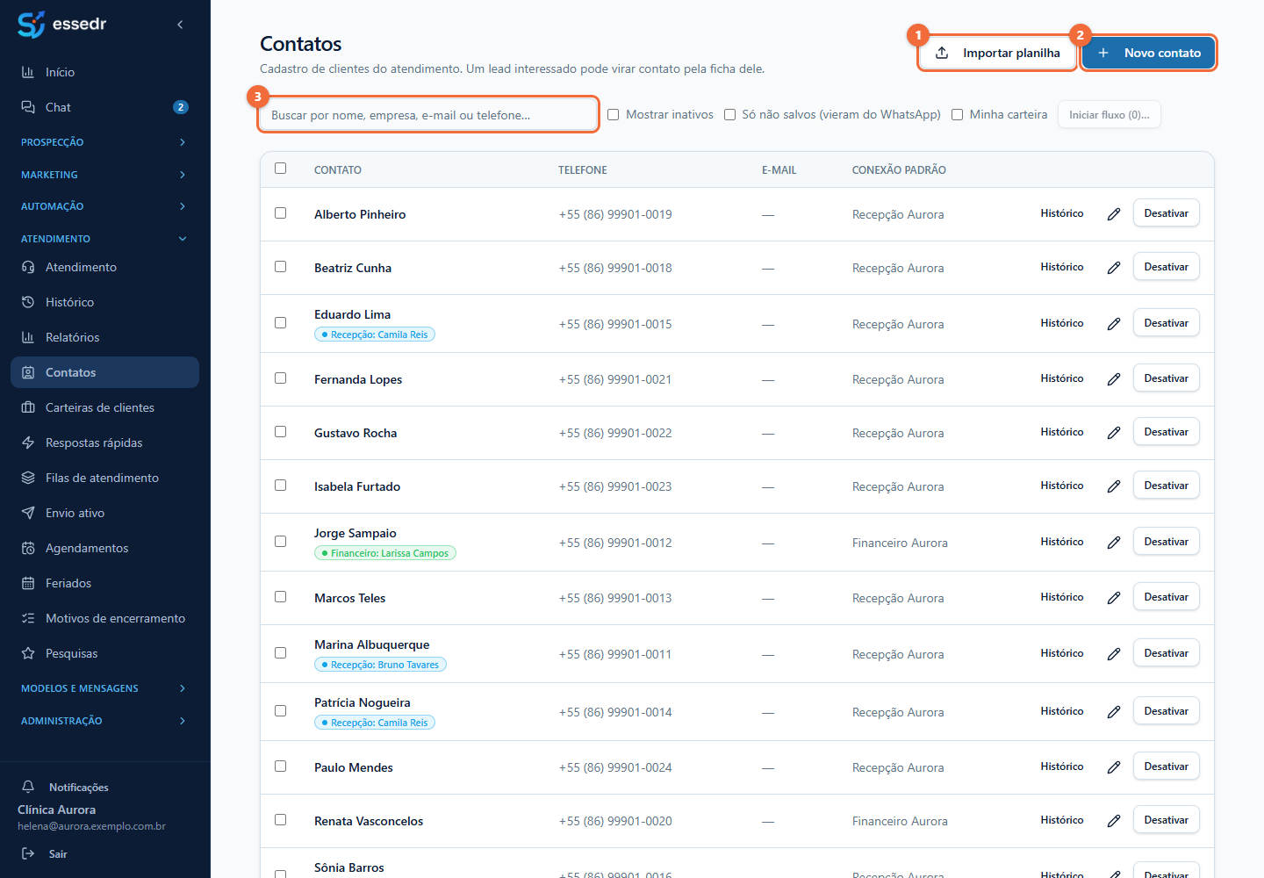Click the contact search input field
The height and width of the screenshot is (878, 1264).
point(428,115)
